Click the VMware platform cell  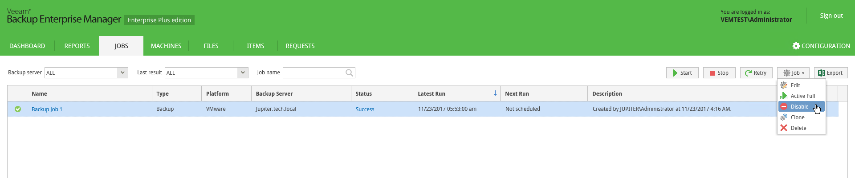click(x=226, y=109)
